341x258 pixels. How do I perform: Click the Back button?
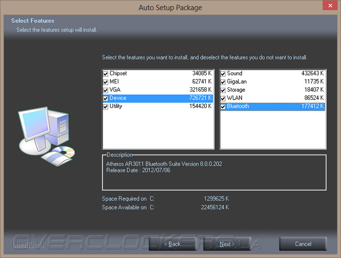[172, 244]
